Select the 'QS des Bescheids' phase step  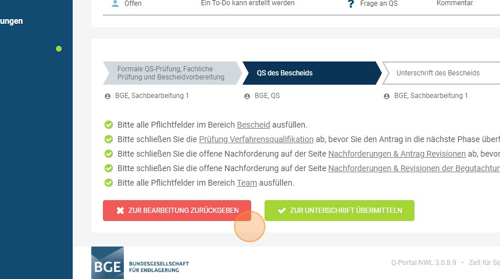[x=312, y=73]
